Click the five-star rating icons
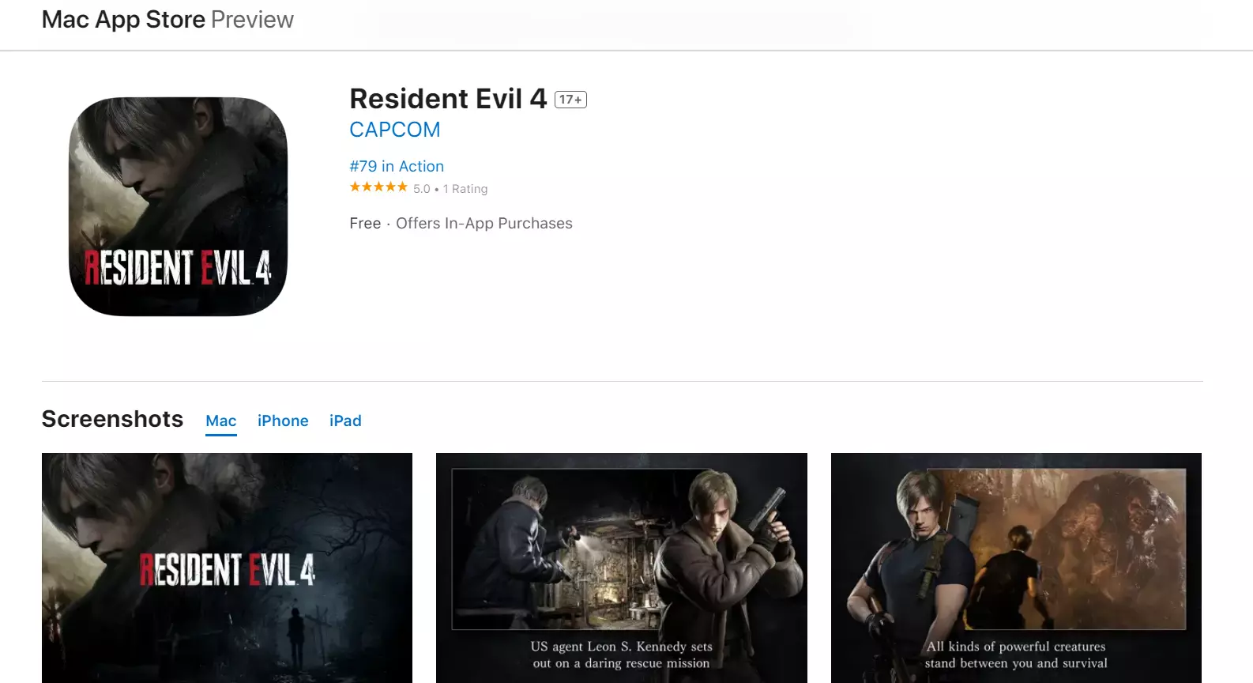1253x683 pixels. [x=378, y=187]
